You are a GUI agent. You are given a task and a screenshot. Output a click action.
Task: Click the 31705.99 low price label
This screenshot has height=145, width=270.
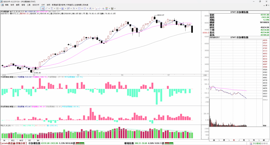37,73
